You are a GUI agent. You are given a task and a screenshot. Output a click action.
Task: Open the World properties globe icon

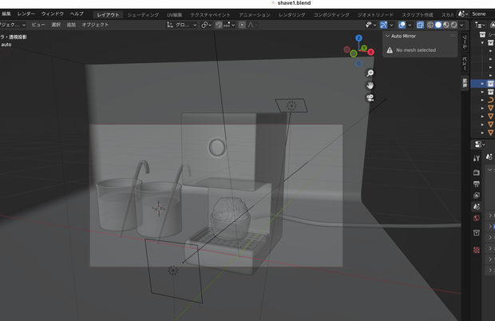(x=477, y=218)
